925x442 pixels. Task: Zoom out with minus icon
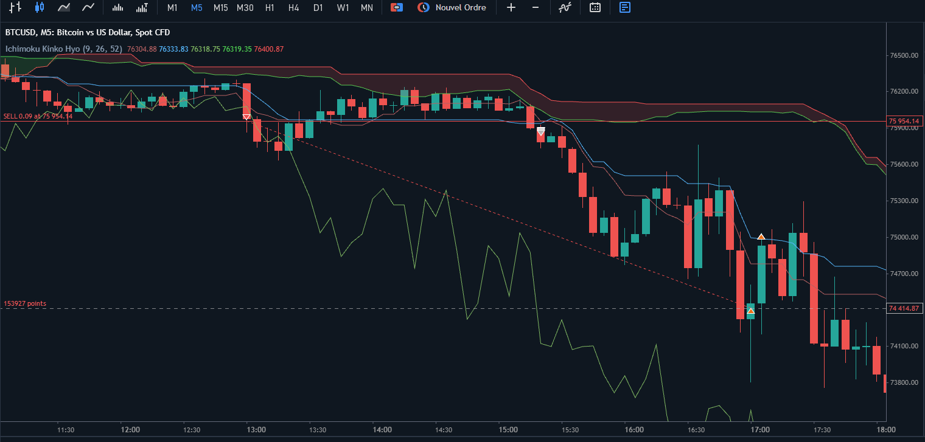pos(536,7)
